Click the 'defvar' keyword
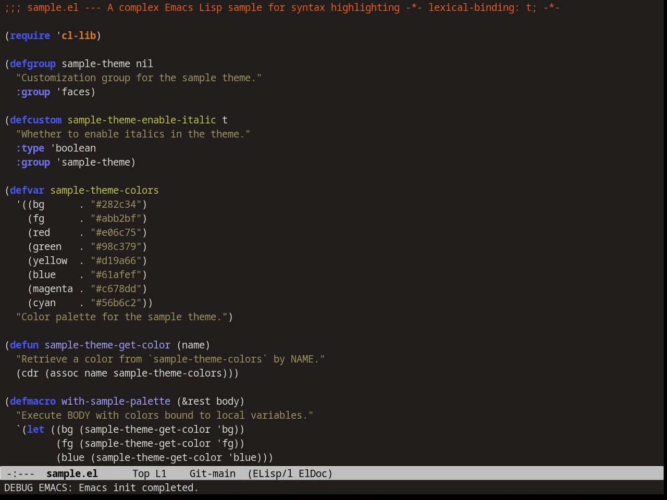This screenshot has width=667, height=500. 27,190
